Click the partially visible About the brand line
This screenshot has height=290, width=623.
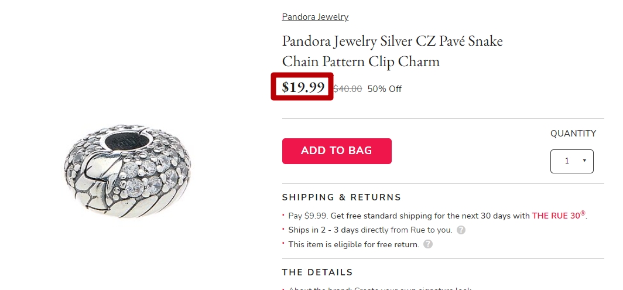(x=380, y=288)
